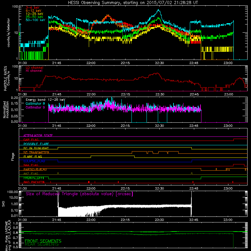Click the HESSI Observing Summary title
Viewport: 251px width, 251px height.
point(133,3)
